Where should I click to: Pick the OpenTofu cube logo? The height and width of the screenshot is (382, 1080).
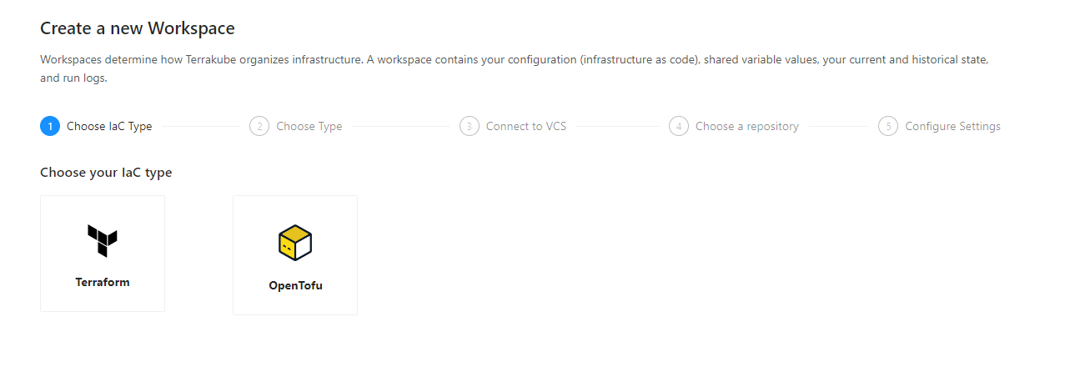coord(295,243)
